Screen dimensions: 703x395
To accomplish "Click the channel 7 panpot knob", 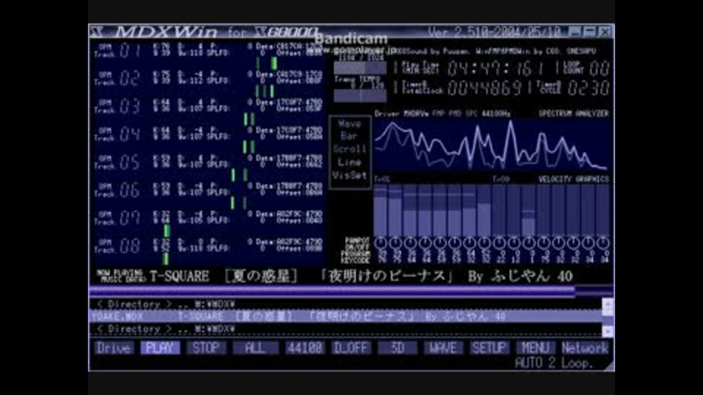I will (x=469, y=243).
